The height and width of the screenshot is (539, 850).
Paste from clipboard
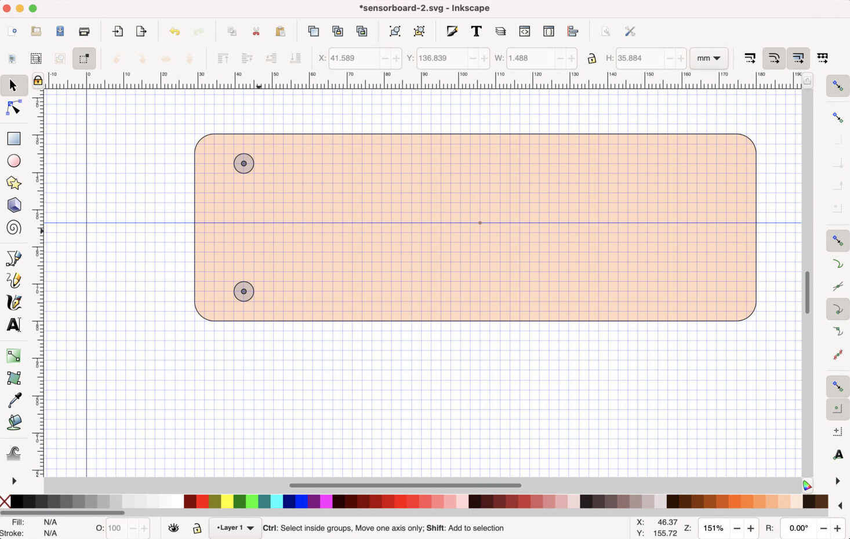(x=280, y=31)
